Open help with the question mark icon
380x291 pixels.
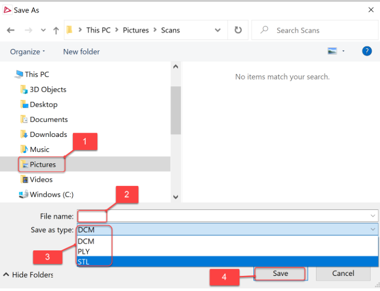[367, 51]
